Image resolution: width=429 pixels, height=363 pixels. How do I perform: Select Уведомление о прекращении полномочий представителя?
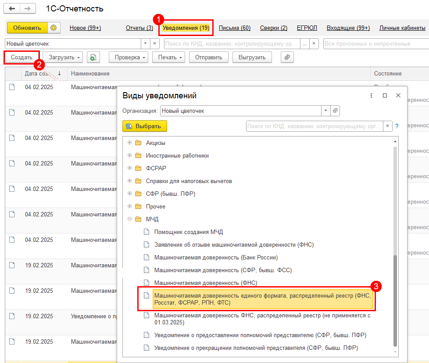[x=256, y=348]
